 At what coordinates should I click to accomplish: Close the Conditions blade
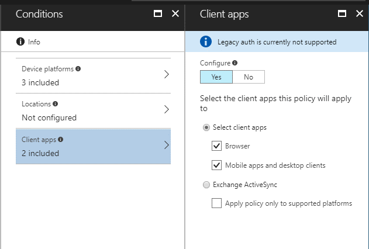(175, 13)
